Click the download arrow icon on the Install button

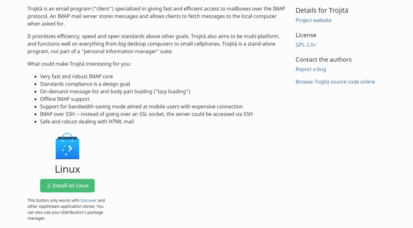click(49, 186)
